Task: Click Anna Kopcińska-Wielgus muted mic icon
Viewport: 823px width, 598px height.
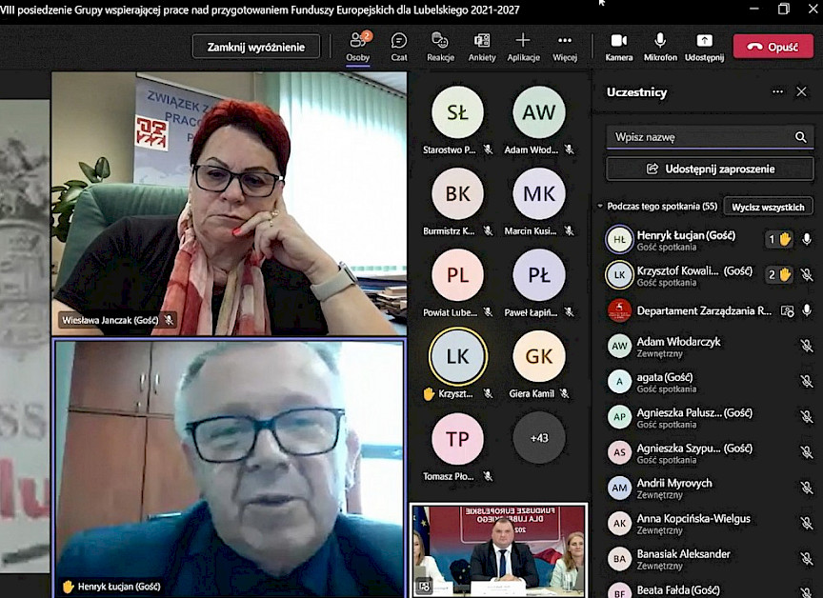Action: (x=807, y=523)
